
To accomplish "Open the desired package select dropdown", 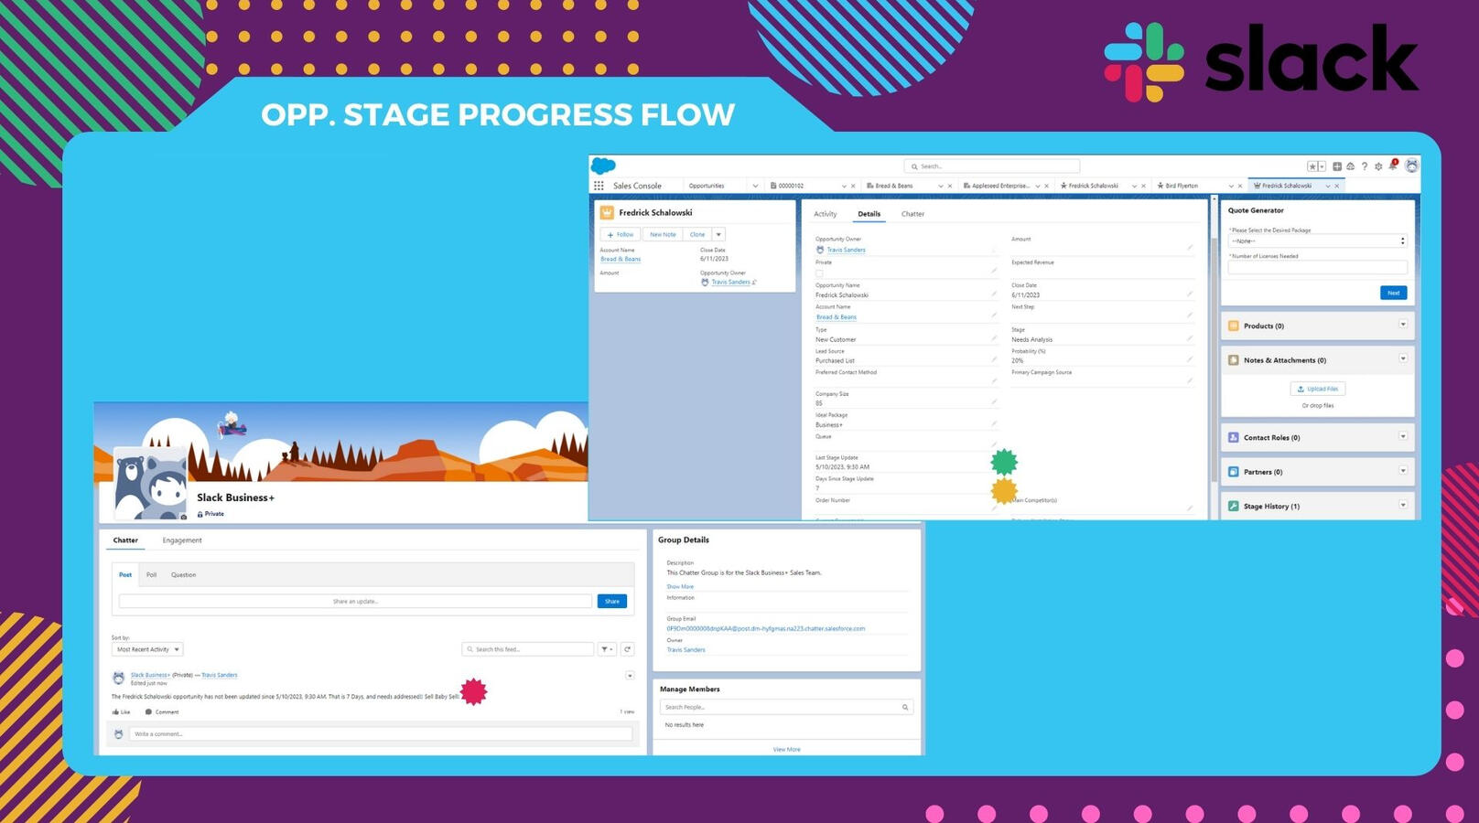I will coord(1316,241).
